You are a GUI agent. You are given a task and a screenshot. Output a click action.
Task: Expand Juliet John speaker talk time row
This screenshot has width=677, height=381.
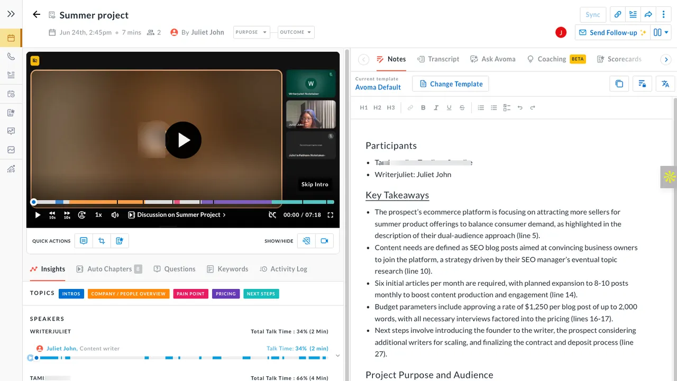(338, 356)
